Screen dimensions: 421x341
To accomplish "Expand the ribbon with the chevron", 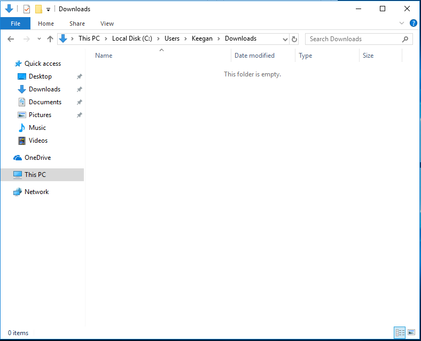I will pos(402,23).
